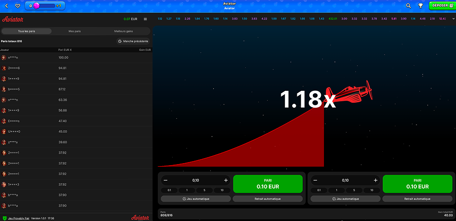Open search with magnifying glass icon
Viewport: 456px width, 221px height.
(x=408, y=6)
